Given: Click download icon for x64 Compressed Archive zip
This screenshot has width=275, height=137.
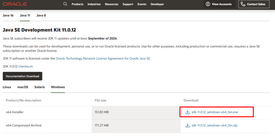Looking at the screenshot, I should click(188, 125).
